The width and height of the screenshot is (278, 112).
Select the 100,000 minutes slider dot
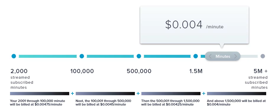click(82, 56)
